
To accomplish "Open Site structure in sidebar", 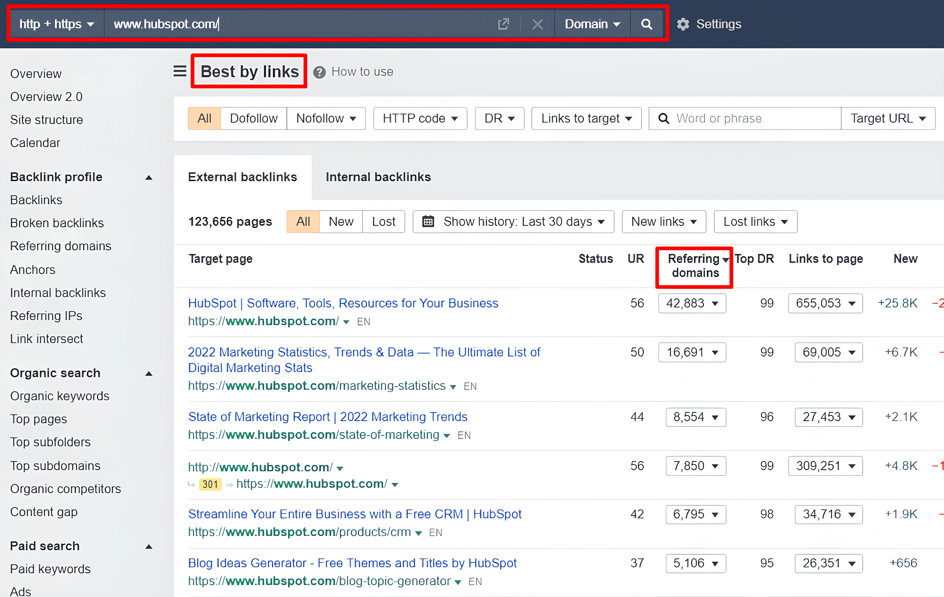I will (47, 120).
